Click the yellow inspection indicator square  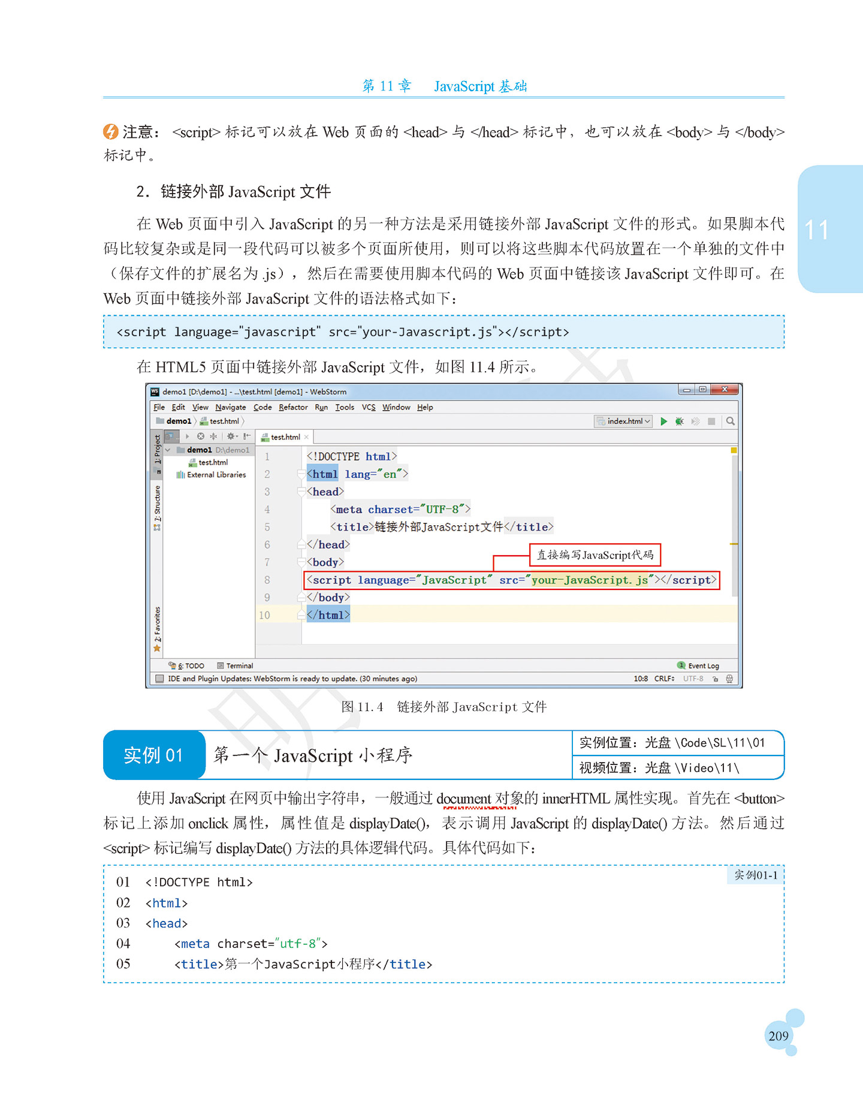(x=734, y=450)
